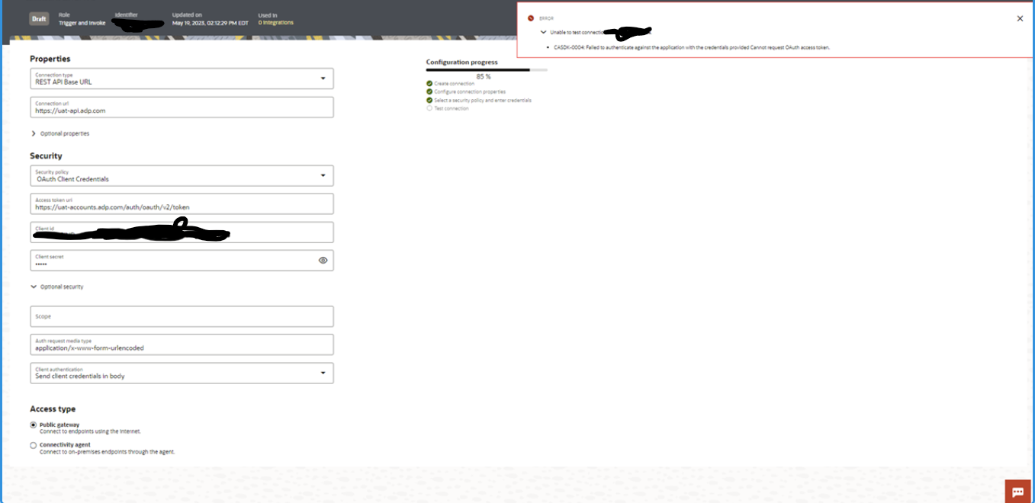Collapse the Optional security section
Viewport: 1035px width, 503px height.
(x=31, y=288)
